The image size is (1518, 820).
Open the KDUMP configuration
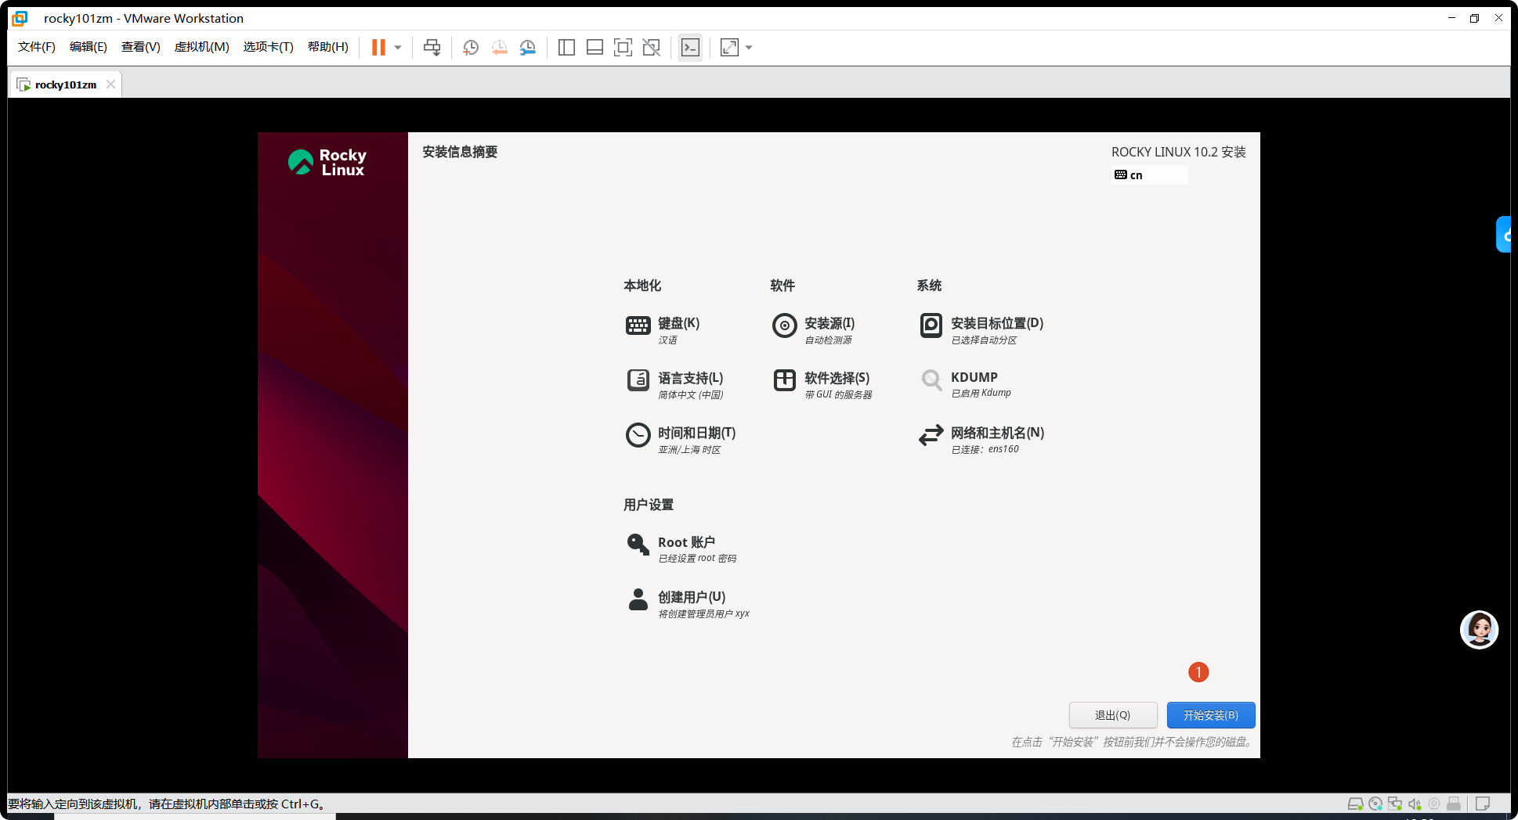966,383
